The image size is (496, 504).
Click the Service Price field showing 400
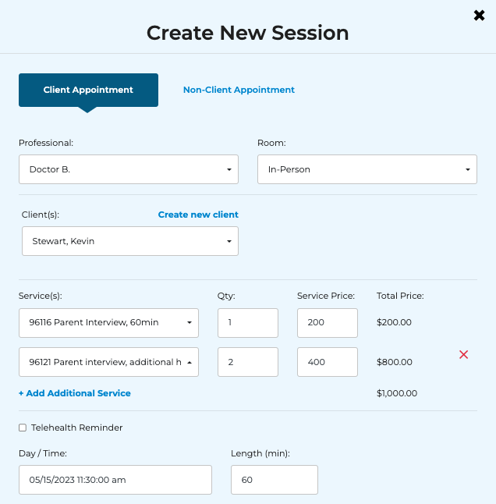(x=327, y=362)
